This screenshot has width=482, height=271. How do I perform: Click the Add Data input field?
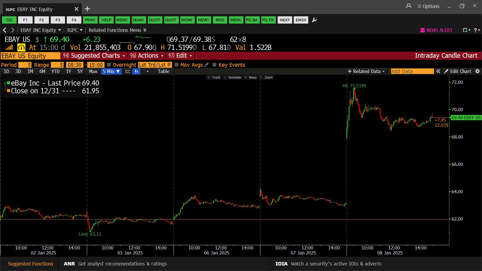coord(412,72)
